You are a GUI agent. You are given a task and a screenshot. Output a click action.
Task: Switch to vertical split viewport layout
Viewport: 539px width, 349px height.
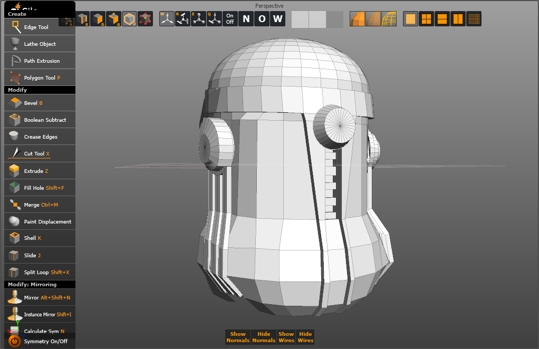coord(458,19)
